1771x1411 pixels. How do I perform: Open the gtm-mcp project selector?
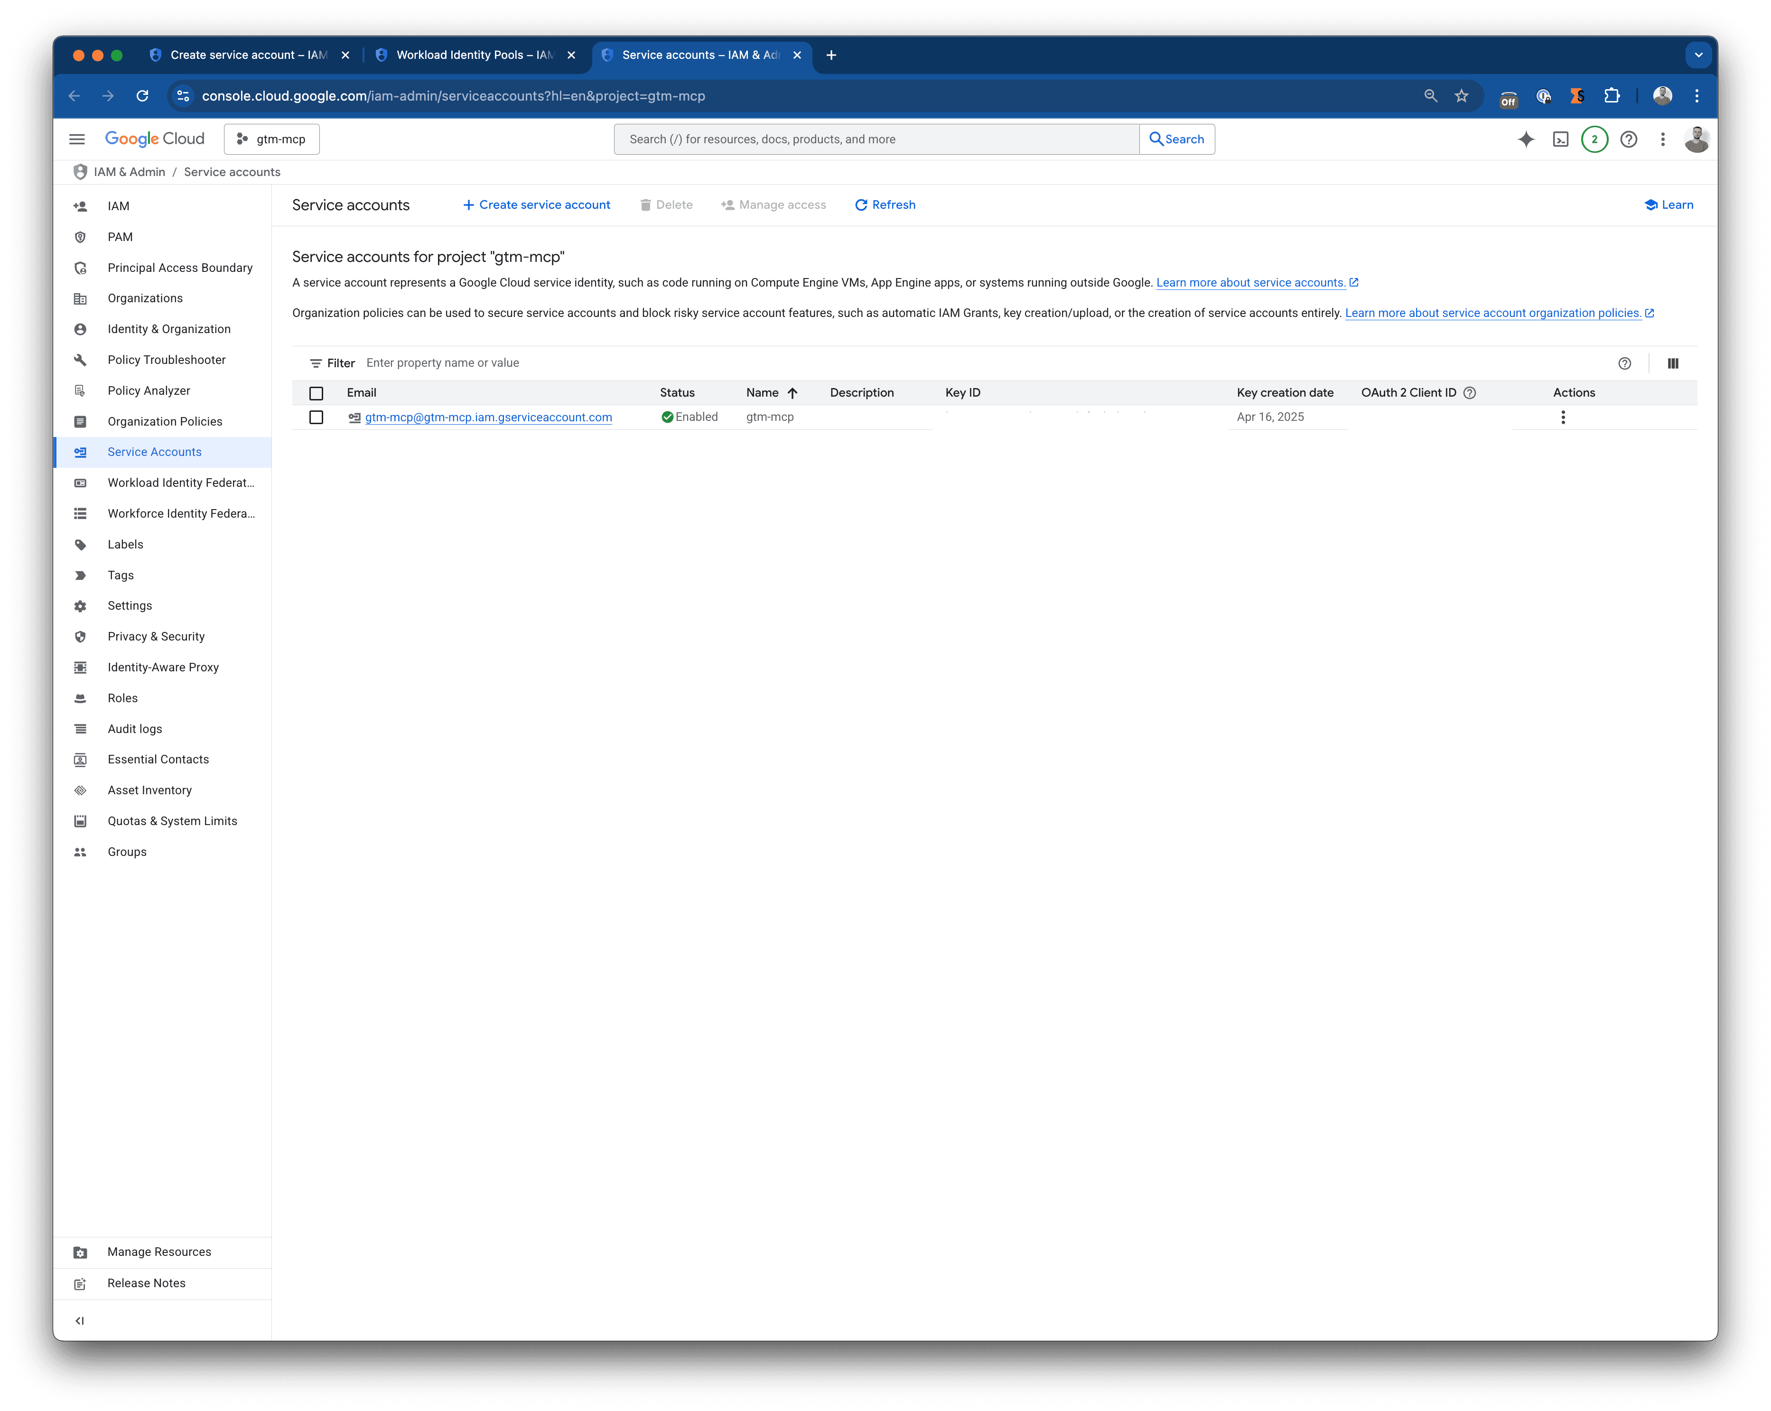pyautogui.click(x=271, y=139)
